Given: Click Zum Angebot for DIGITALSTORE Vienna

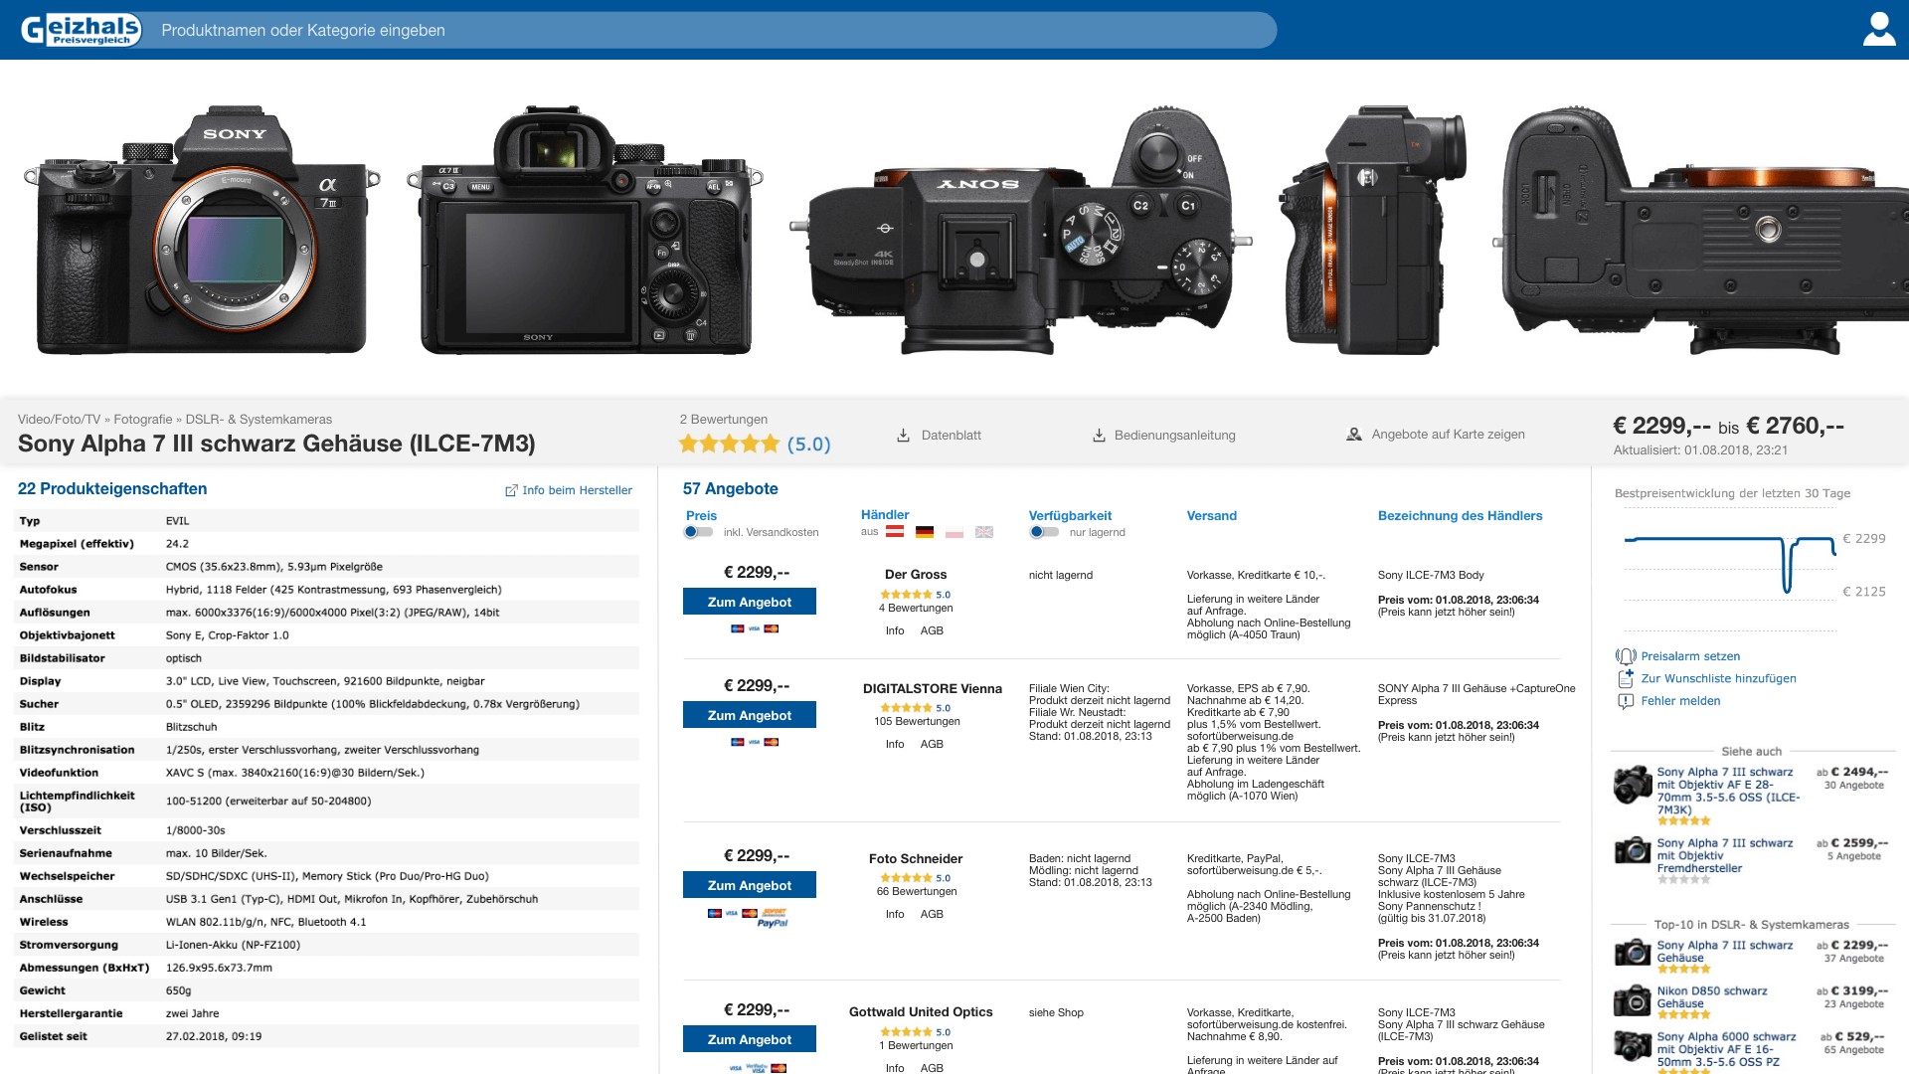Looking at the screenshot, I should pos(750,715).
